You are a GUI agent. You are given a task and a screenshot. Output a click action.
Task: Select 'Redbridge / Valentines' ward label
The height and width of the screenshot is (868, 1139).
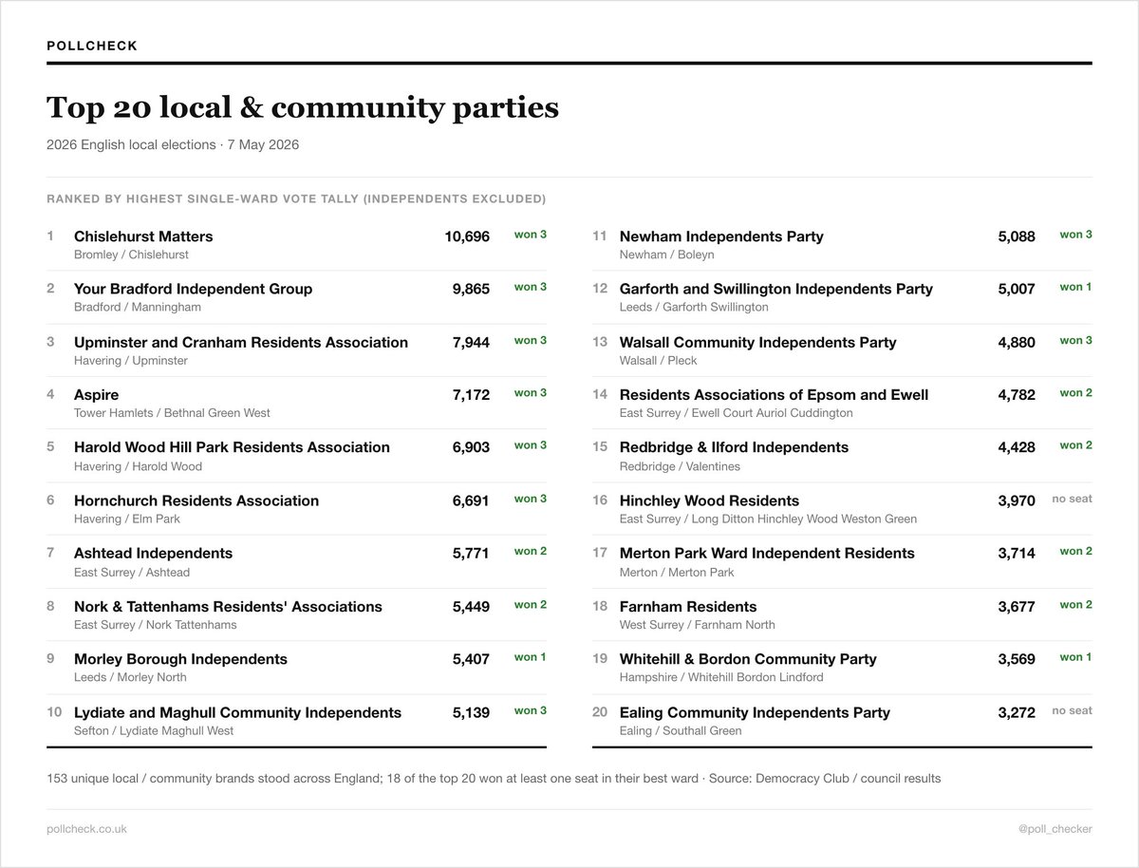(x=680, y=466)
